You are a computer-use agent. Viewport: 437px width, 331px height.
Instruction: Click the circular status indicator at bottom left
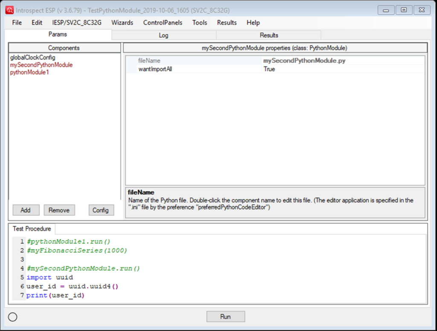12,317
